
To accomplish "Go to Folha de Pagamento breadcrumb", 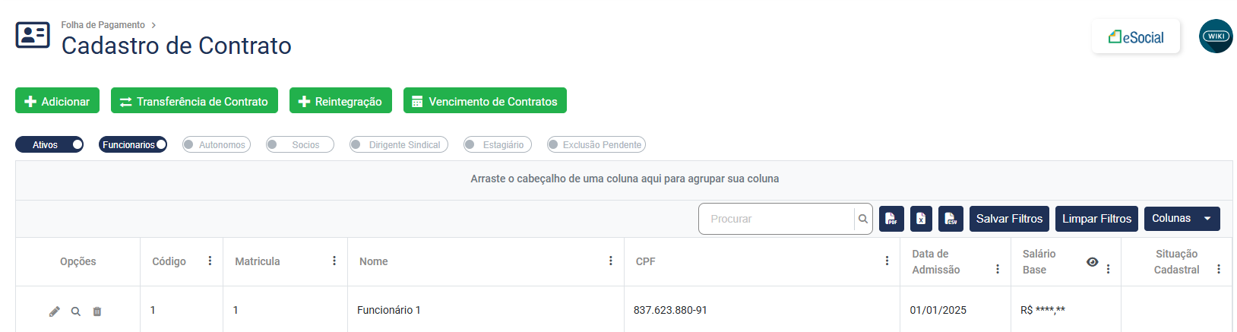I will tap(103, 25).
